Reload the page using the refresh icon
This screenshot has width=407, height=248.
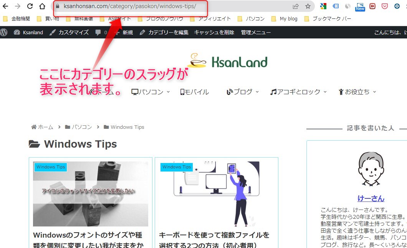pos(30,6)
